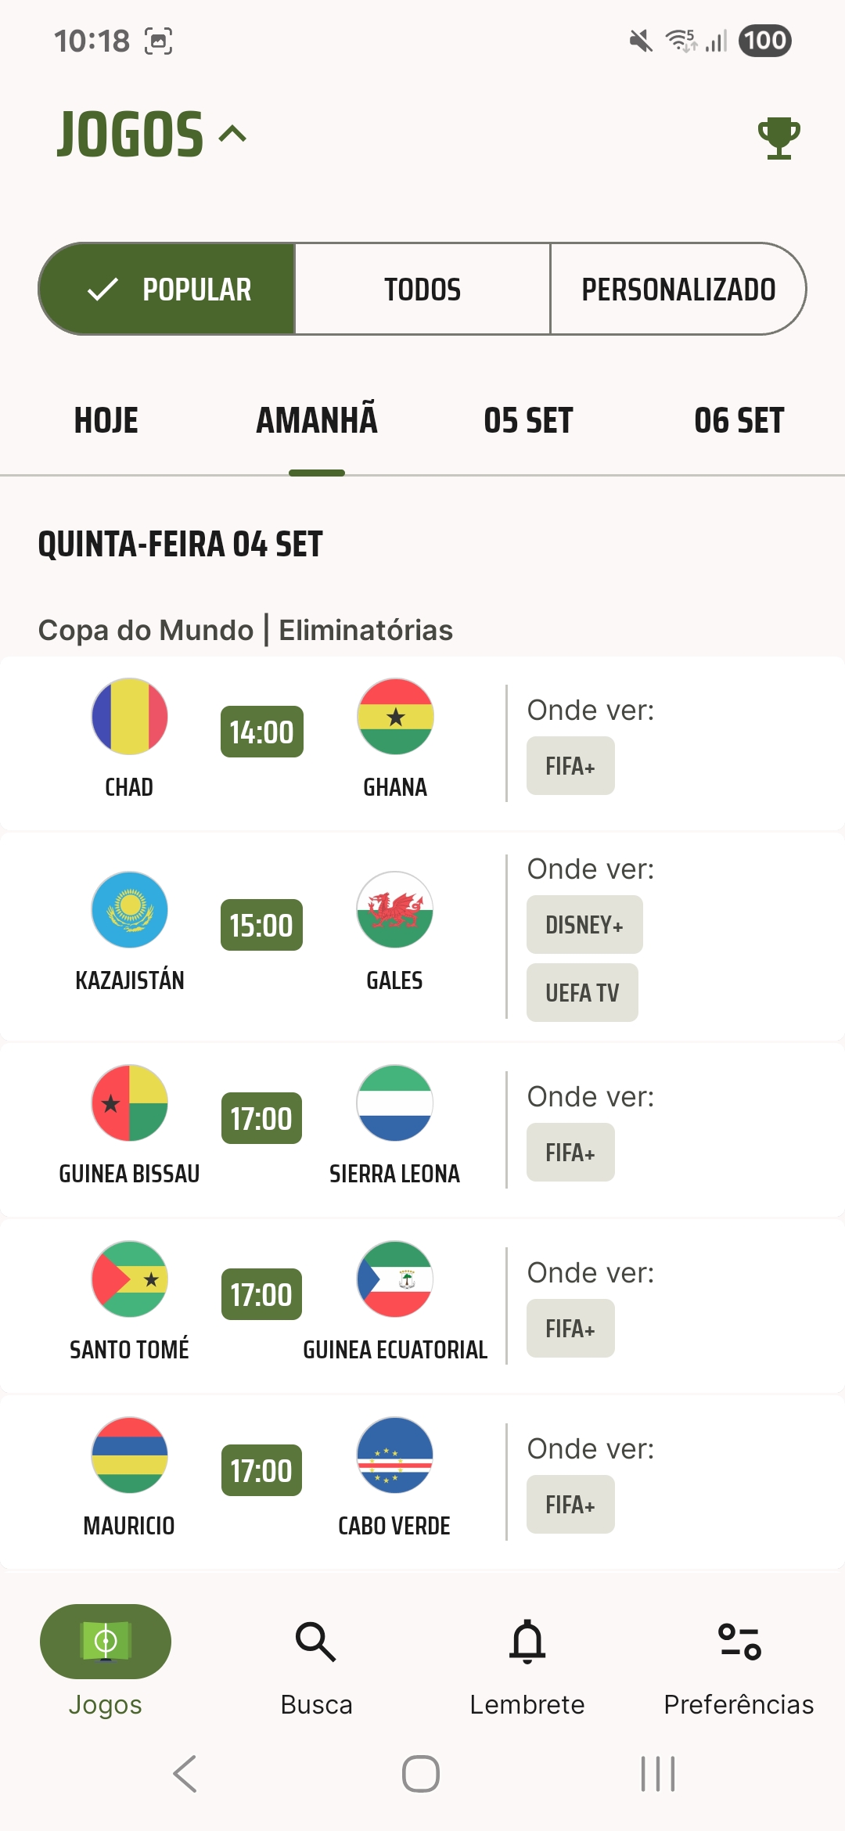This screenshot has height=1831, width=845.
Task: Go to the 06 SET tab
Action: click(739, 420)
